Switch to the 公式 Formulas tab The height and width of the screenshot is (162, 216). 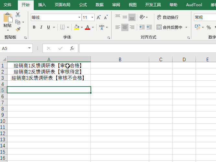83,5
